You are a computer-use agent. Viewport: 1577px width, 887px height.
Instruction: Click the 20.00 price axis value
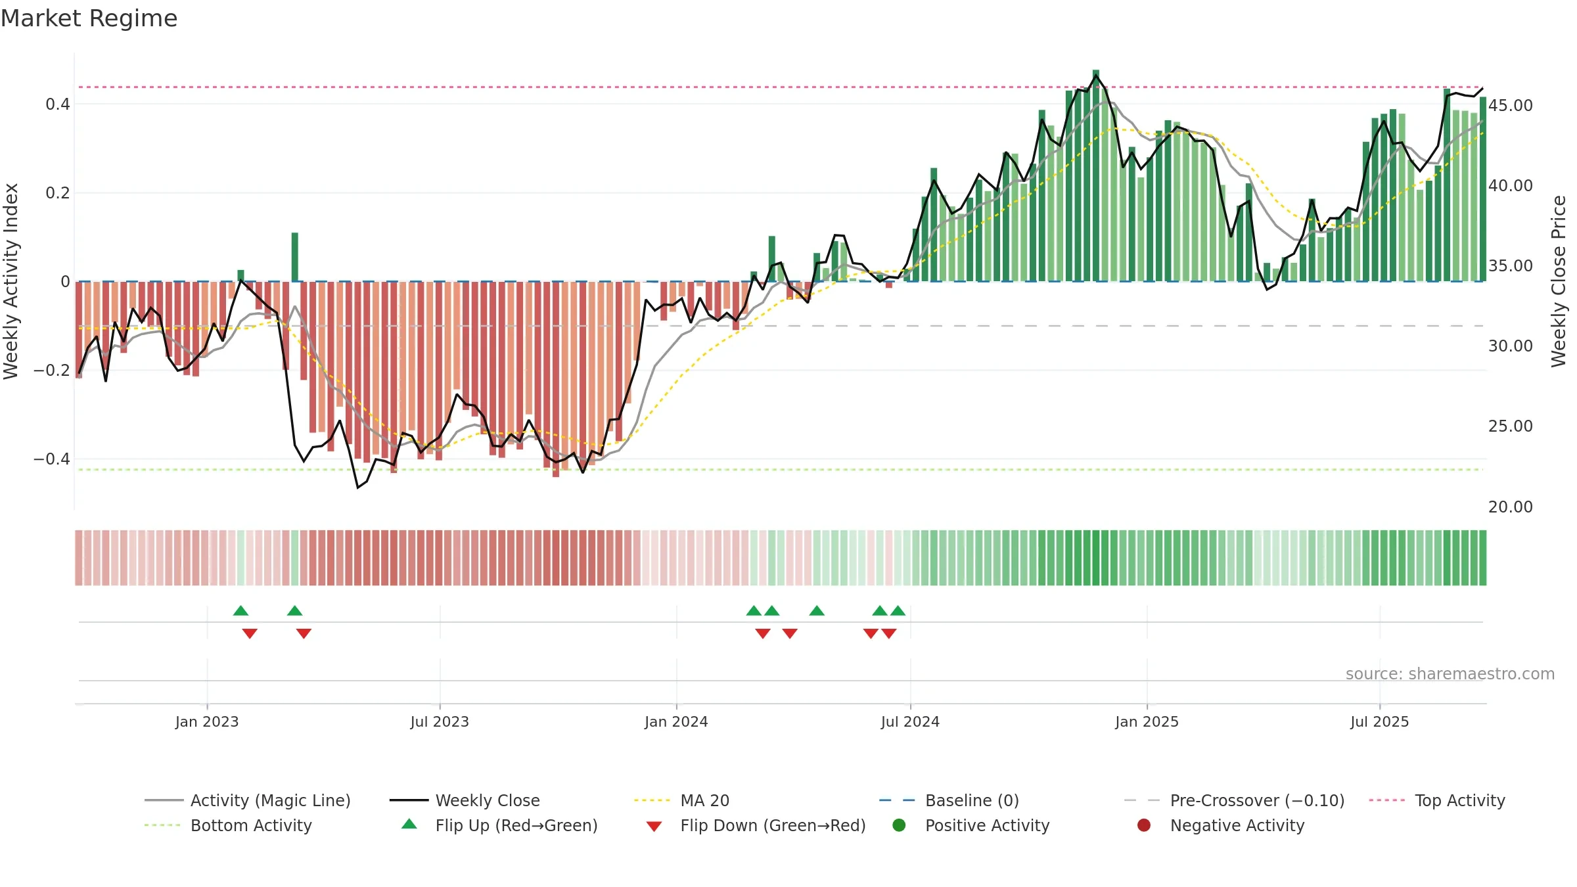[x=1510, y=507]
